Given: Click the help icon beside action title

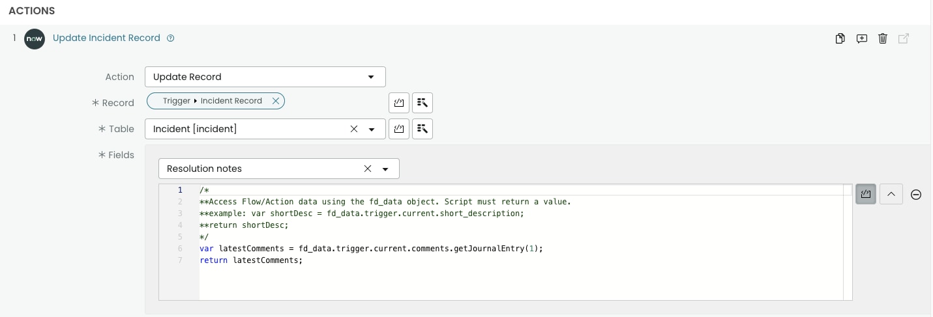Looking at the screenshot, I should [x=171, y=38].
